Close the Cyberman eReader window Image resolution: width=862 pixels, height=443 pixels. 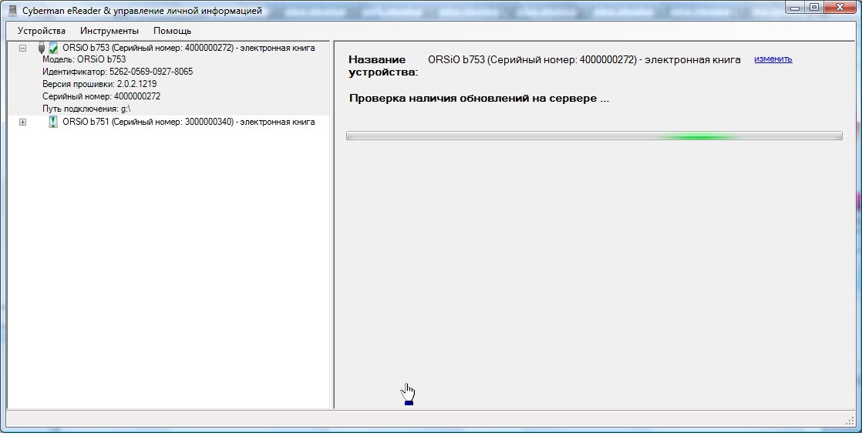point(840,8)
